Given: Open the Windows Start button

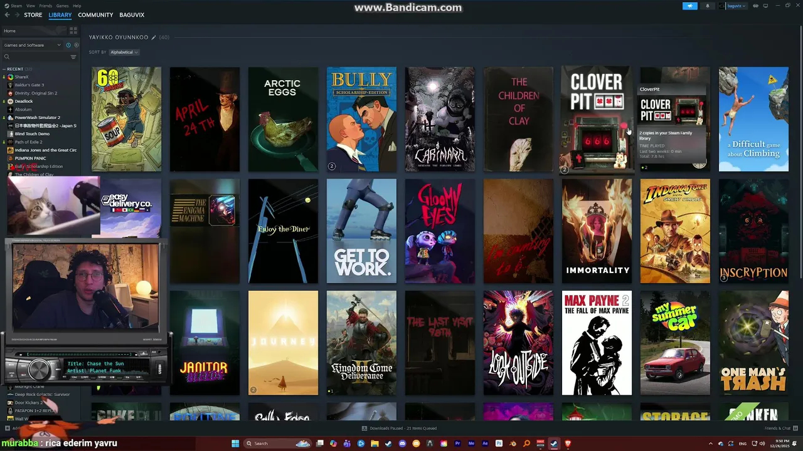Looking at the screenshot, I should (x=235, y=443).
